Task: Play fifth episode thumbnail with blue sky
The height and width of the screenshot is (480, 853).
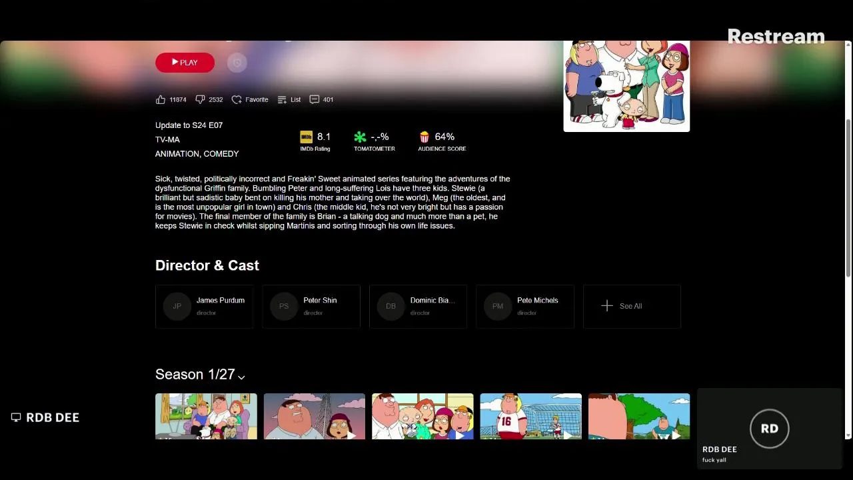Action: (638, 416)
